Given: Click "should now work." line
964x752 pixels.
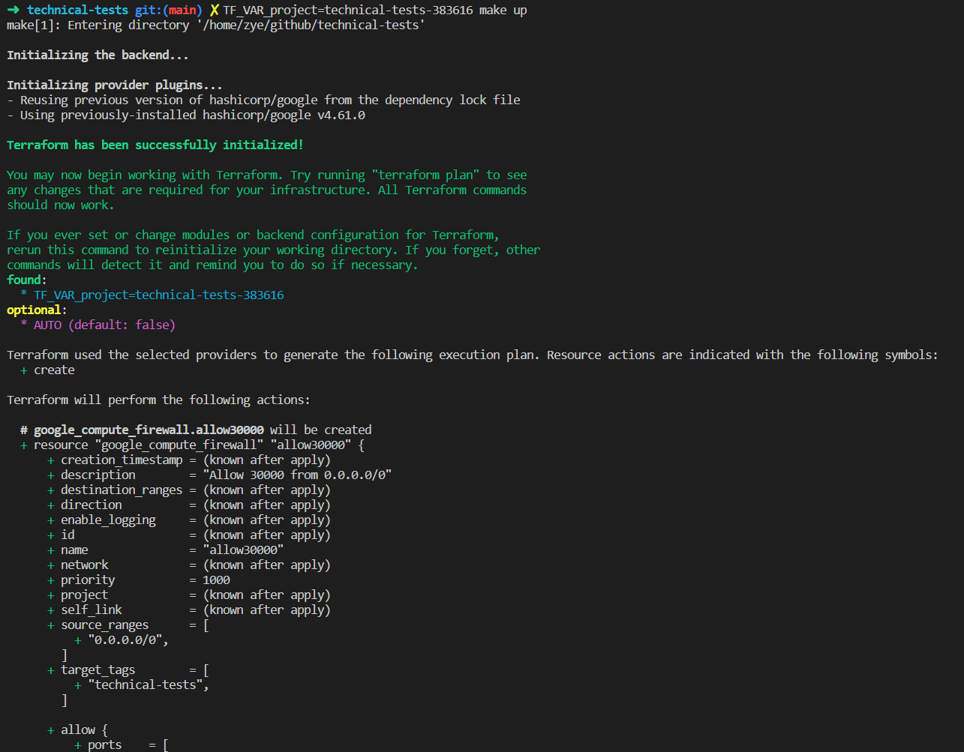Looking at the screenshot, I should pos(61,205).
